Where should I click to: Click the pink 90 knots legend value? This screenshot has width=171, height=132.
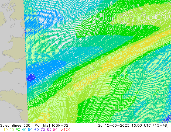(x=55, y=130)
